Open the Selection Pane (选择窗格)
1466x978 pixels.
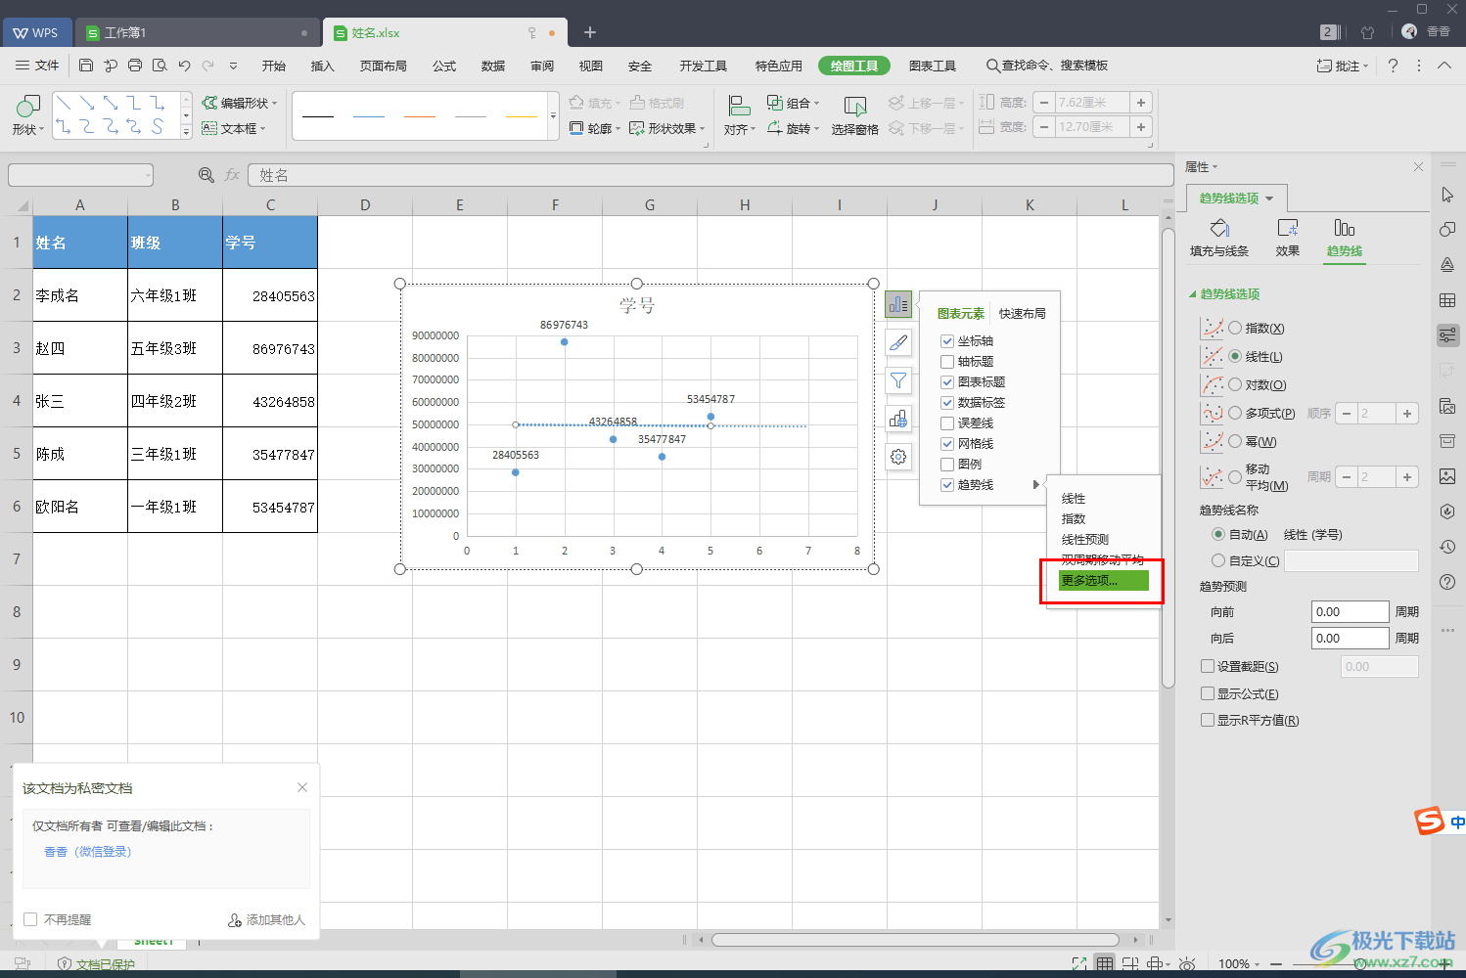tap(855, 115)
